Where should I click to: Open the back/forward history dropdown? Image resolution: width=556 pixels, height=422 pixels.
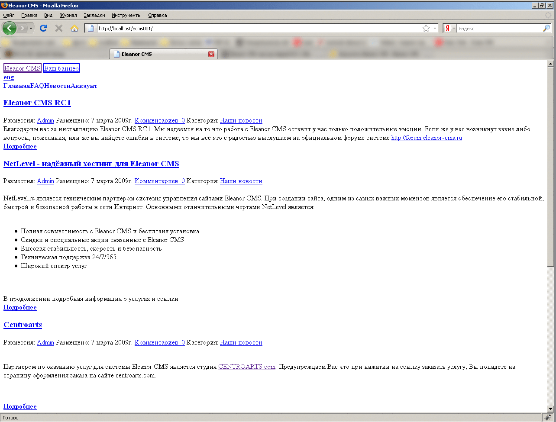[31, 28]
